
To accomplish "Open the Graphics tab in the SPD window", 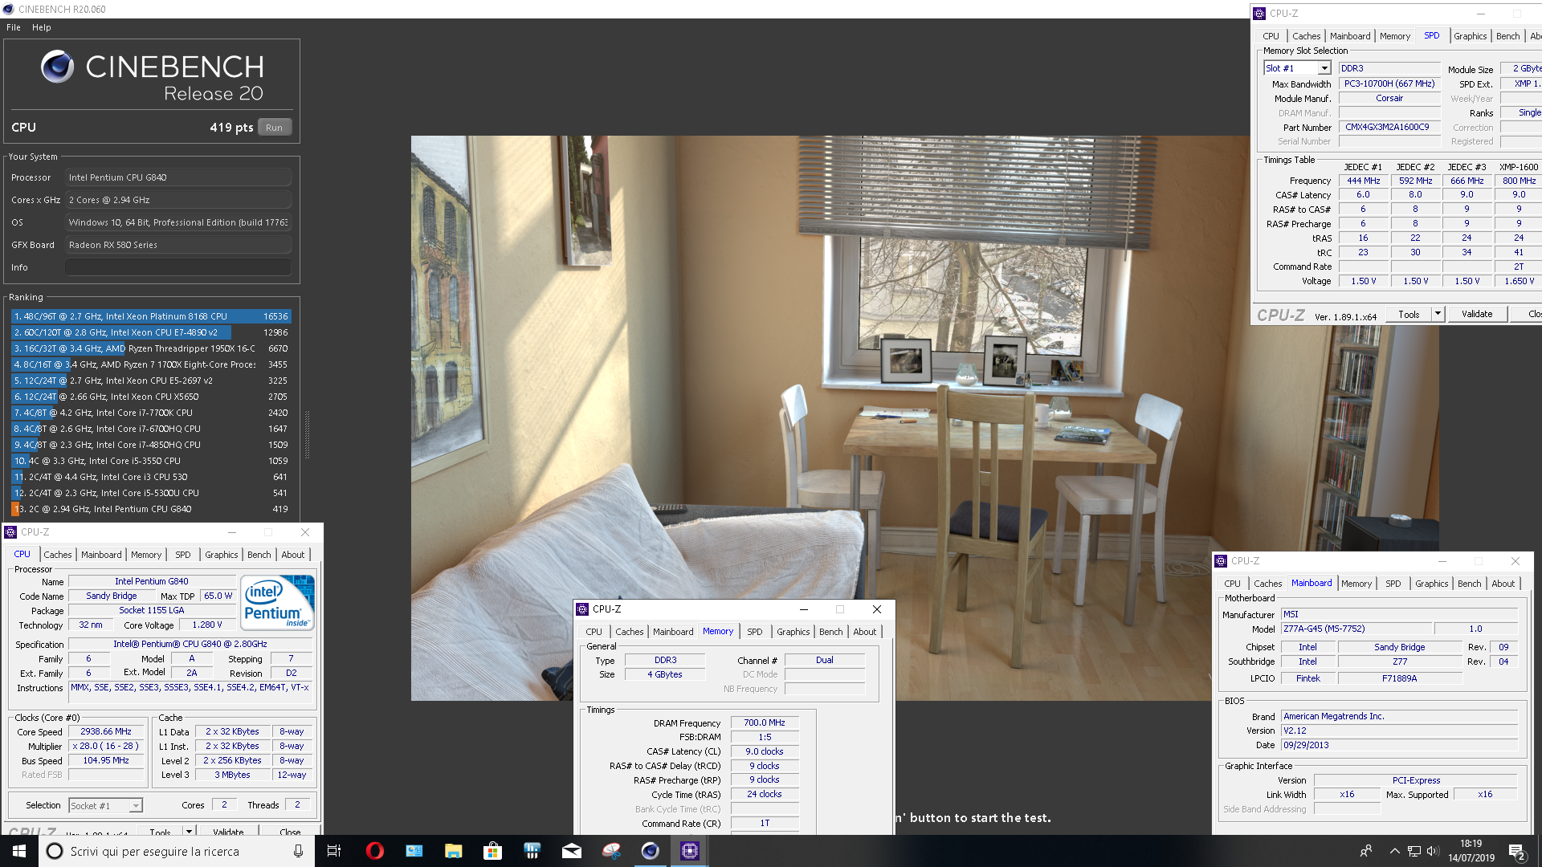I will 1470,36.
